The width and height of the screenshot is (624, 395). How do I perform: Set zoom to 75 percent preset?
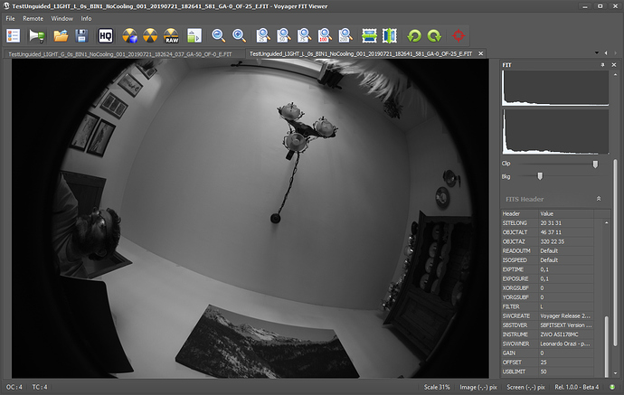pos(305,36)
